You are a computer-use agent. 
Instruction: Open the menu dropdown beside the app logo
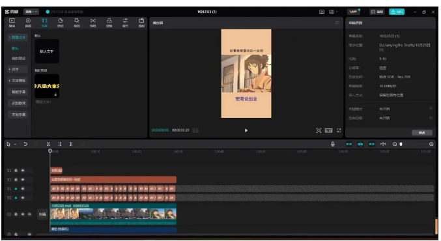[31, 12]
